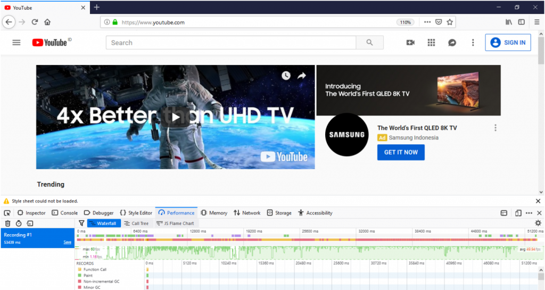This screenshot has height=290, width=545.
Task: Select the Waterfall view
Action: point(104,223)
